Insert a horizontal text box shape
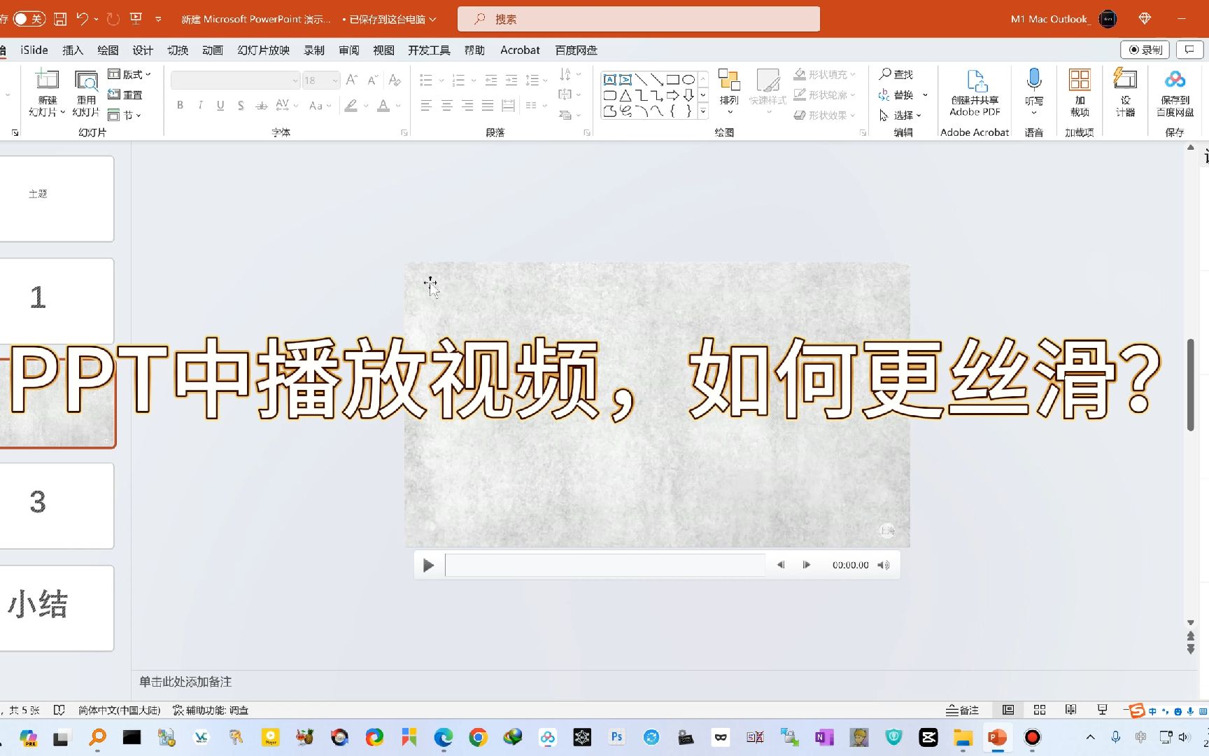 [x=610, y=79]
